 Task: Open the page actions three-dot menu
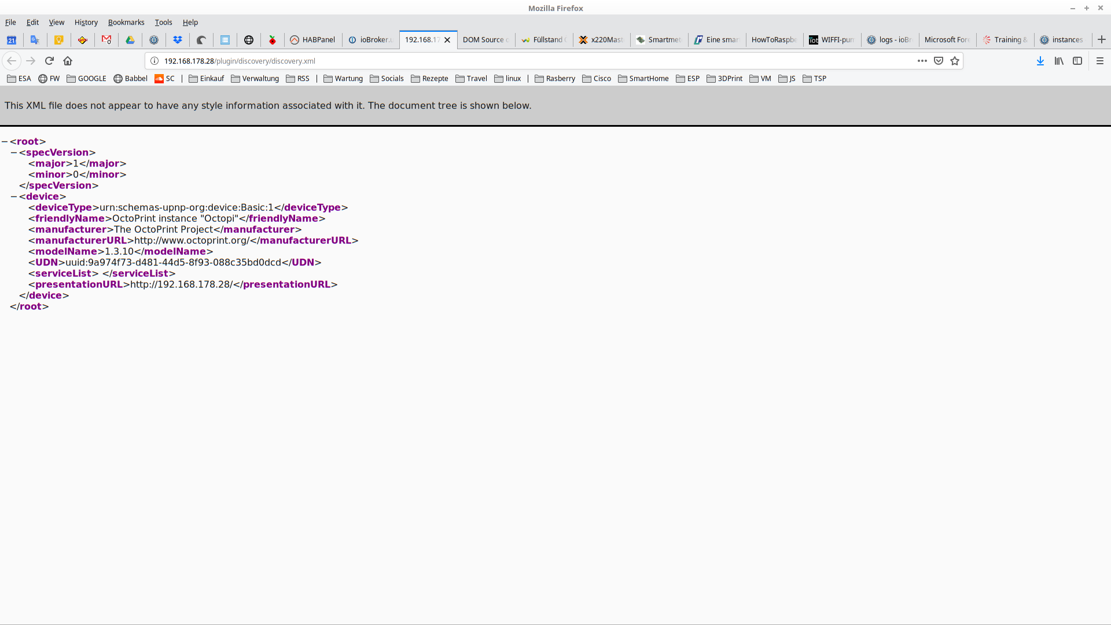pyautogui.click(x=922, y=61)
